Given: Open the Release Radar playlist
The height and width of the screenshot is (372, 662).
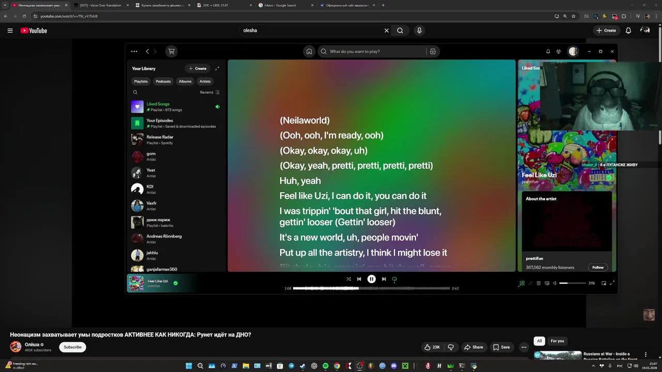Looking at the screenshot, I should tap(175, 140).
